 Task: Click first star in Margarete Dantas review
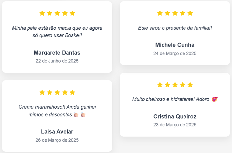coord(42,13)
